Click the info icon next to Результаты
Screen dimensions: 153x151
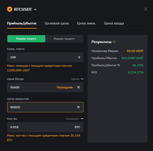(x=114, y=42)
